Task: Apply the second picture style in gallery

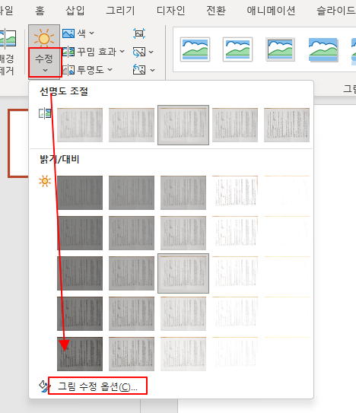Action: tap(237, 49)
